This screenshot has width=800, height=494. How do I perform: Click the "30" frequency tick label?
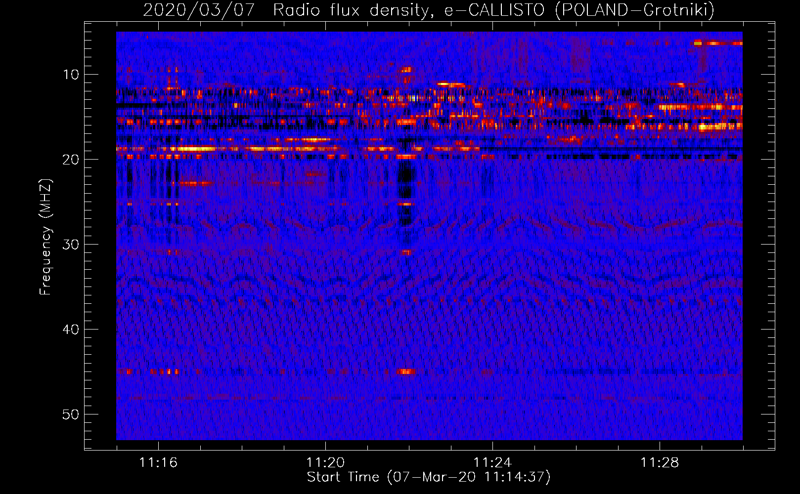71,245
